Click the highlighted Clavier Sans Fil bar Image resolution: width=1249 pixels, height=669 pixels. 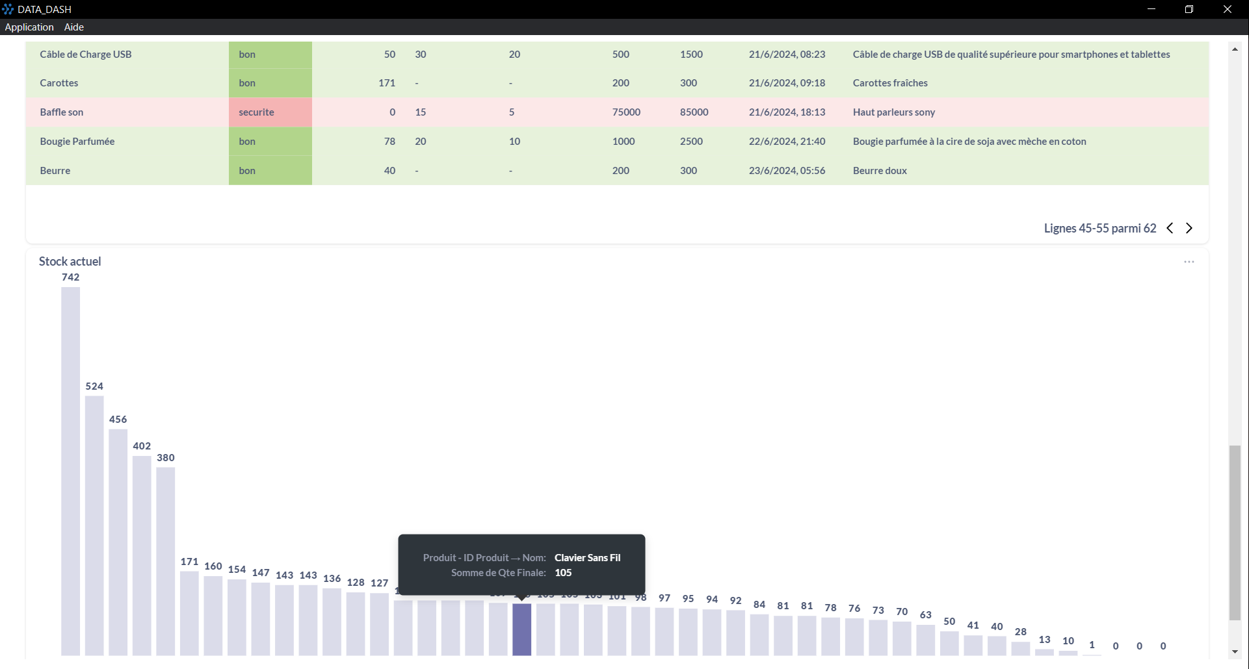[522, 629]
